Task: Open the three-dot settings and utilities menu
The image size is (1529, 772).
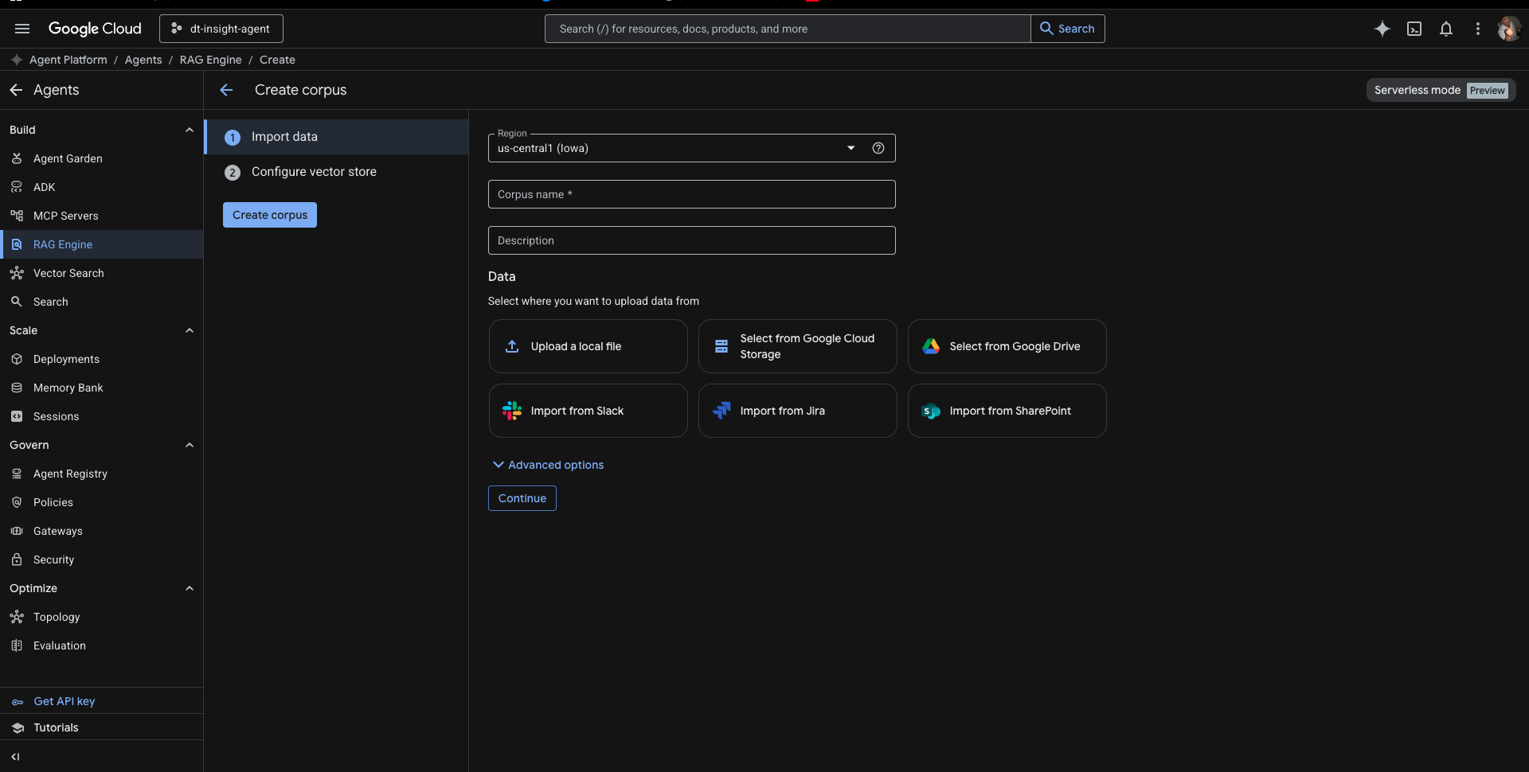Action: (x=1478, y=29)
